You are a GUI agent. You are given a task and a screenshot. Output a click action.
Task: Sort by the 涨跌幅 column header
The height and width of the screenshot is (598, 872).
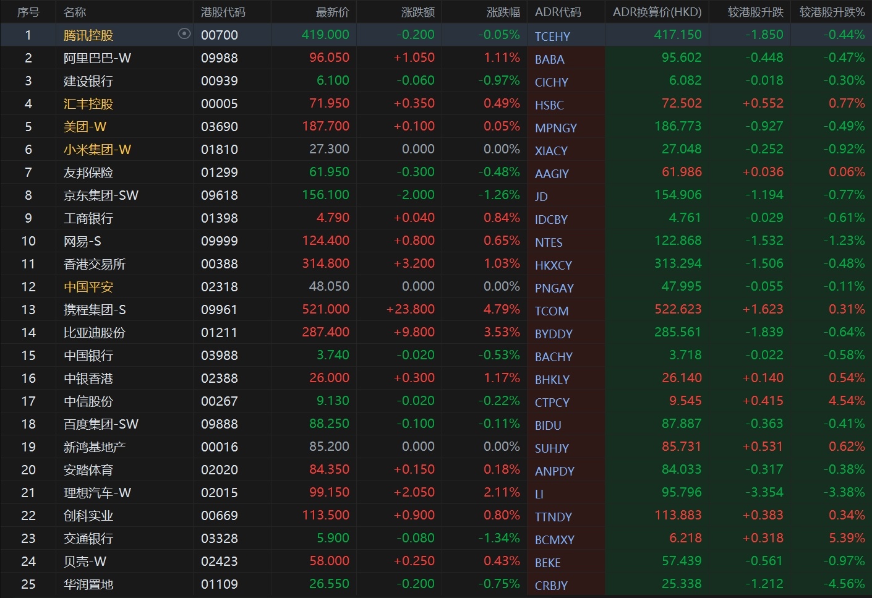pos(503,12)
